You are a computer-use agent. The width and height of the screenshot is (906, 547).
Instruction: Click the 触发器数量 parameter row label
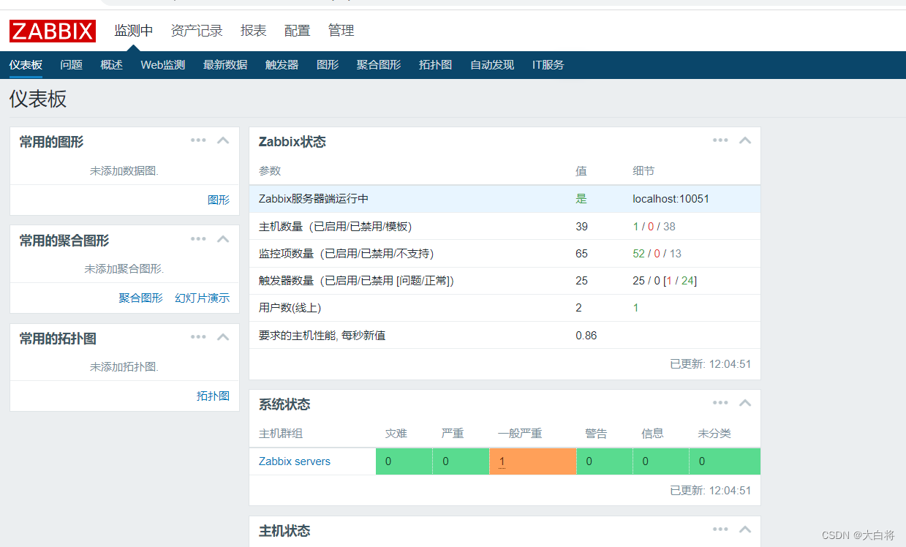pos(356,280)
